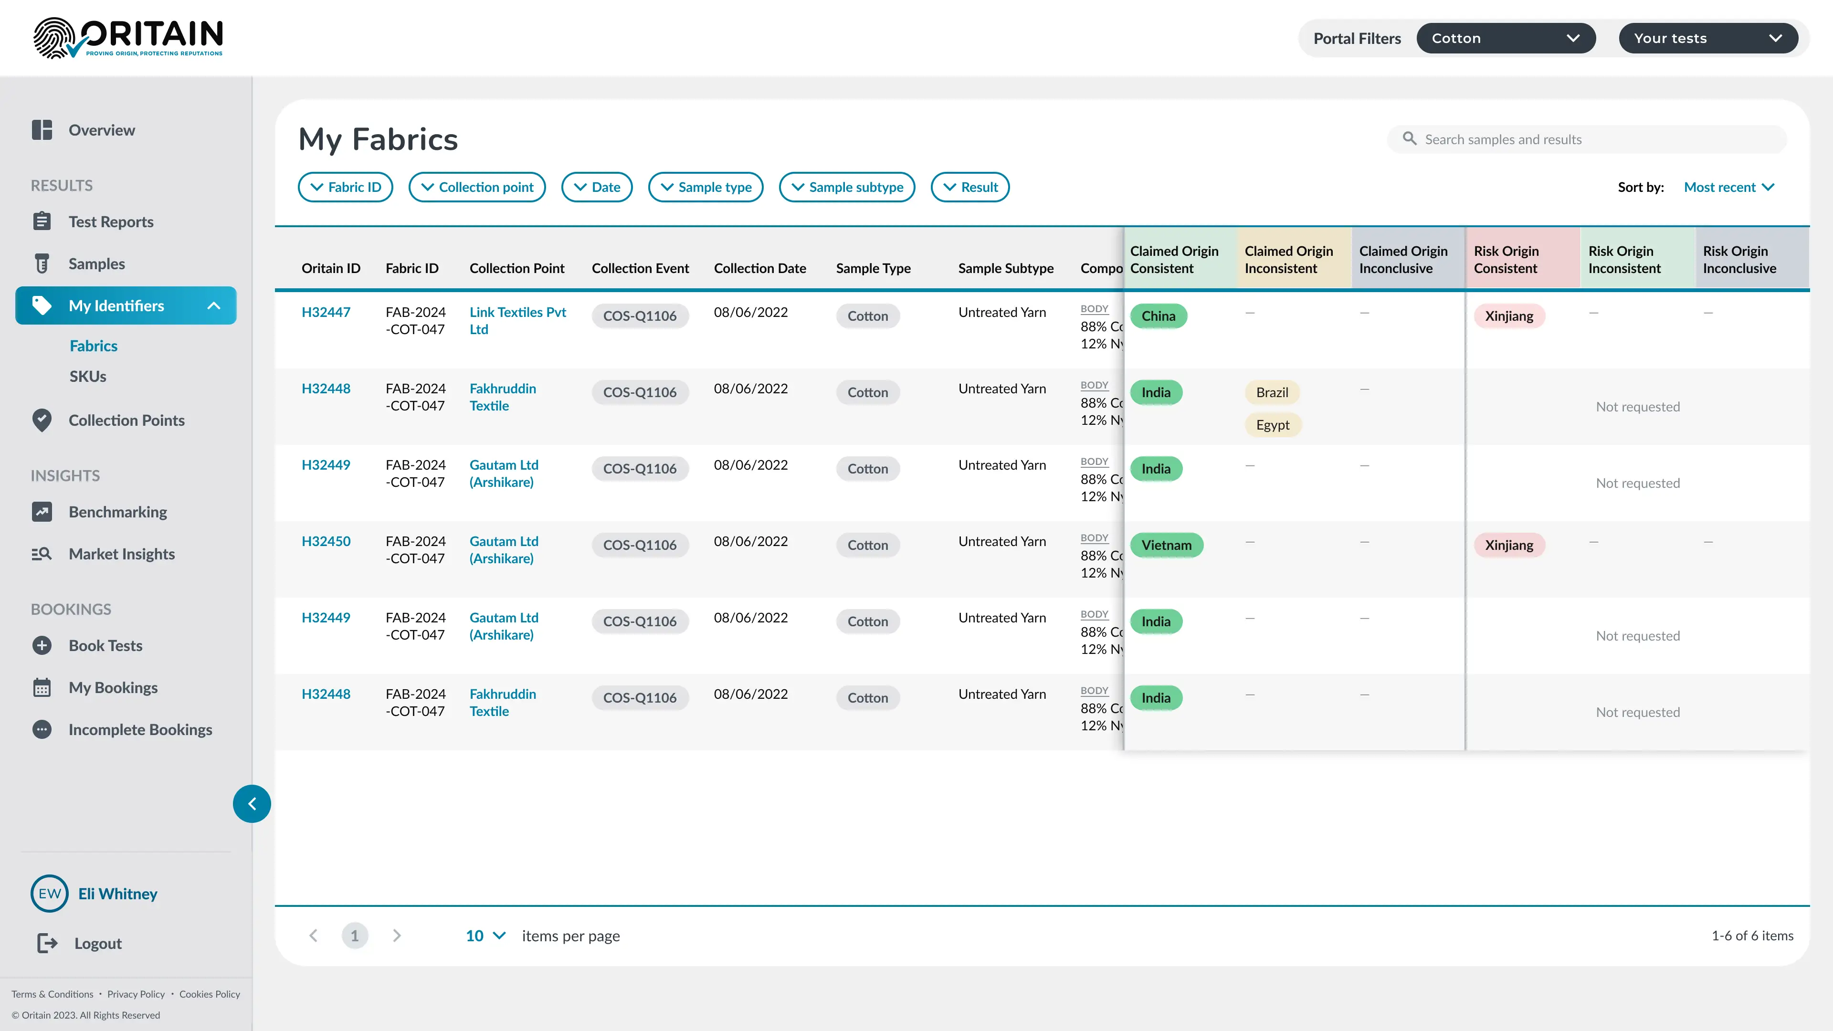Click the Samples test tube icon
Viewport: 1833px width, 1031px height.
pos(42,263)
